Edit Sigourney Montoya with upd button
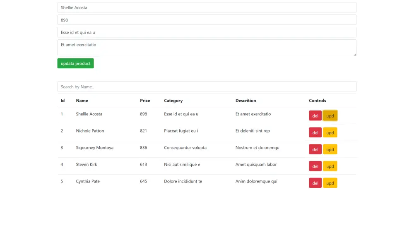This screenshot has width=414, height=233. 330,149
